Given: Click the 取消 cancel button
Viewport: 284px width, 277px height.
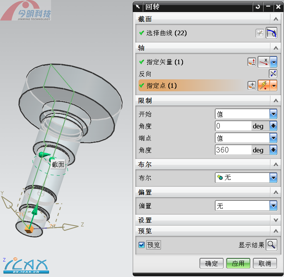Looking at the screenshot, I should coord(265,263).
